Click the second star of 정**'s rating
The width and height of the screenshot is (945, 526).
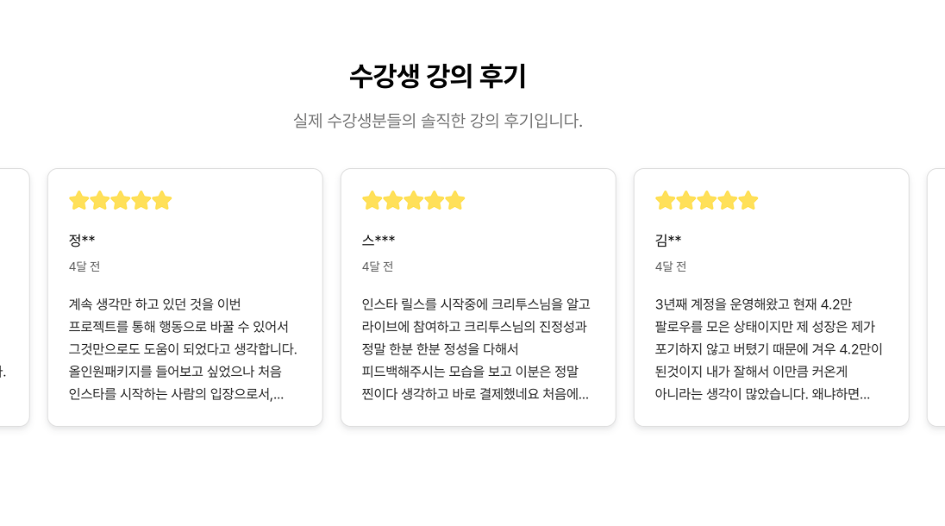pyautogui.click(x=100, y=200)
